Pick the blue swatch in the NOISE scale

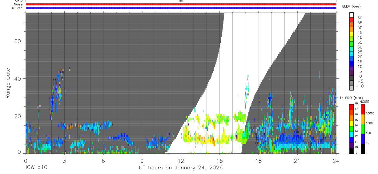point(363,139)
